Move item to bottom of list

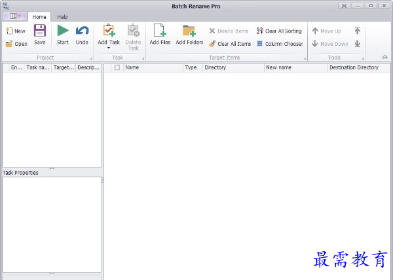(358, 44)
